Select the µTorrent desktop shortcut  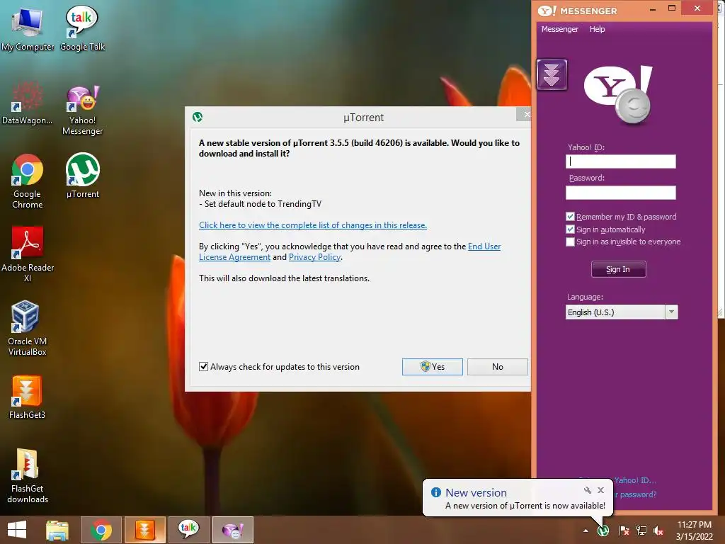[82, 176]
